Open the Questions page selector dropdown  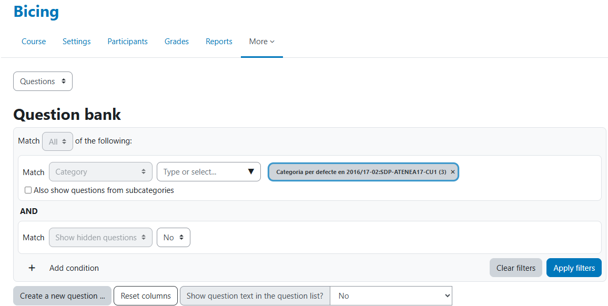[x=43, y=81]
